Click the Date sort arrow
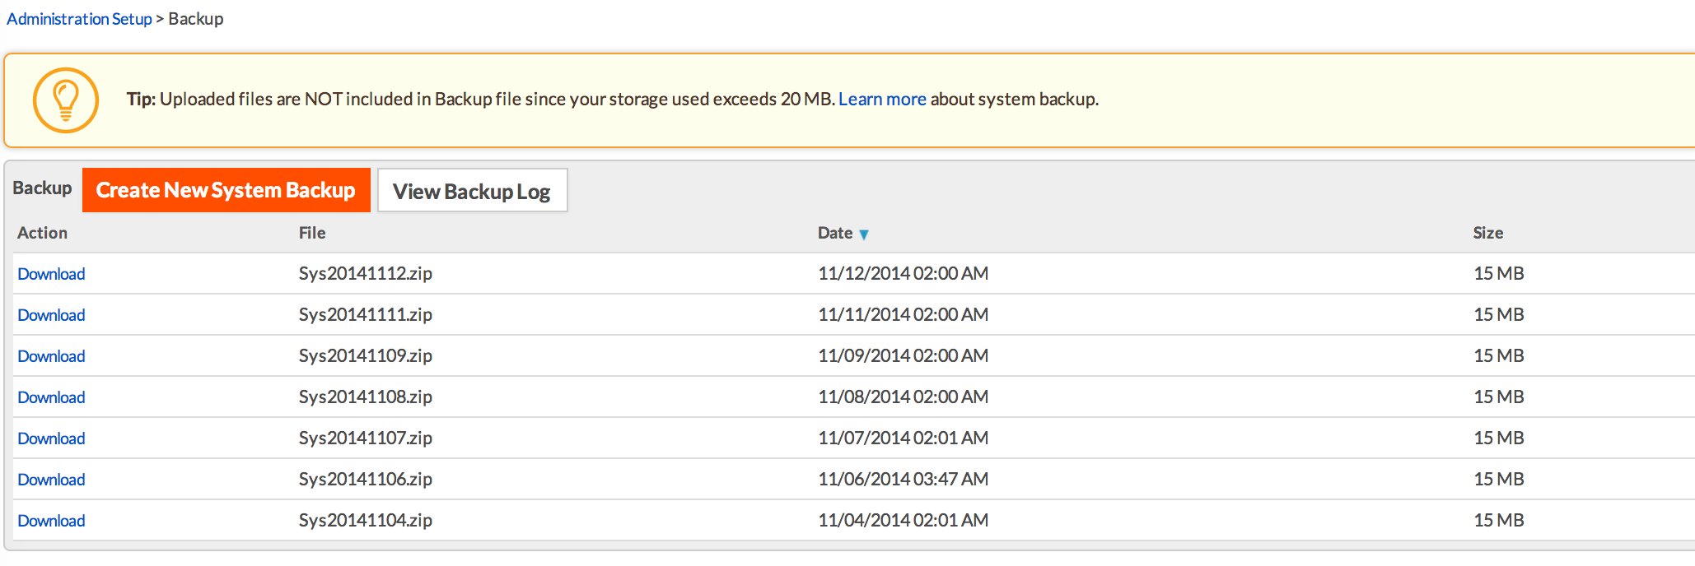 pos(864,234)
